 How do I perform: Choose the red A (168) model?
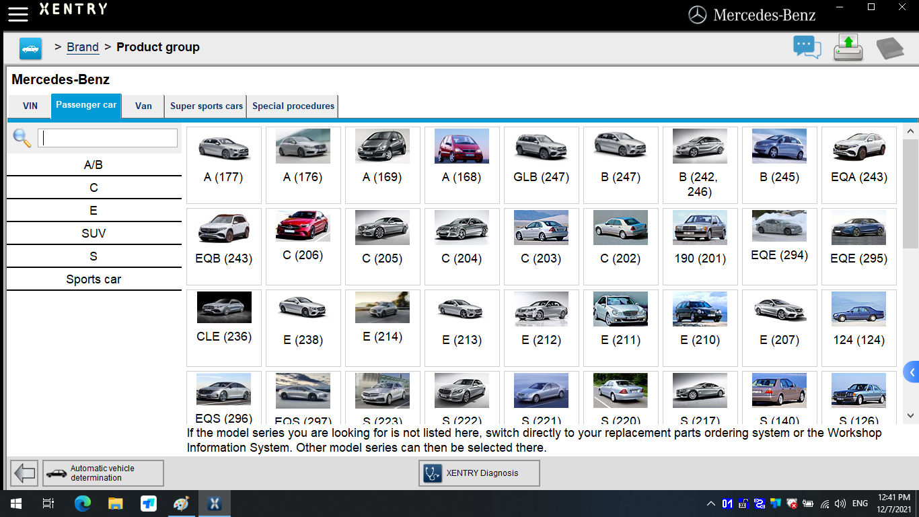[x=462, y=165]
